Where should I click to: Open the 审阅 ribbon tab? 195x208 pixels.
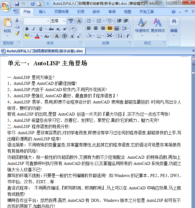click(112, 12)
